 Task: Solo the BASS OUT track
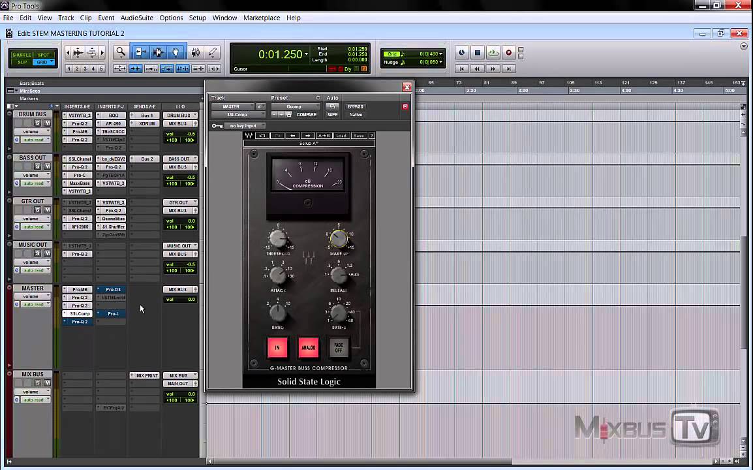coord(37,166)
